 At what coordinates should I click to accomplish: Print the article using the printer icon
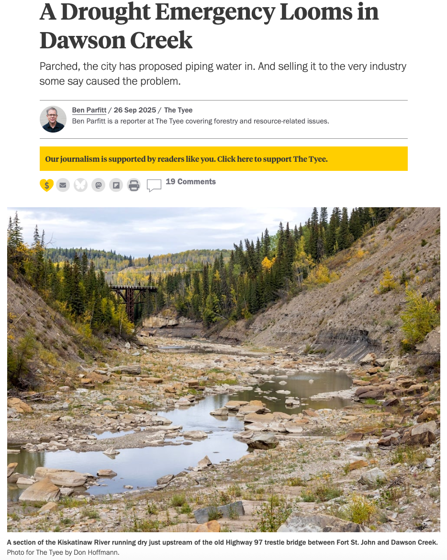[x=134, y=185]
